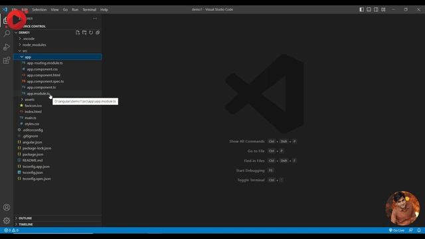The height and width of the screenshot is (239, 425).
Task: Open Customize Layout icon
Action: tap(383, 9)
